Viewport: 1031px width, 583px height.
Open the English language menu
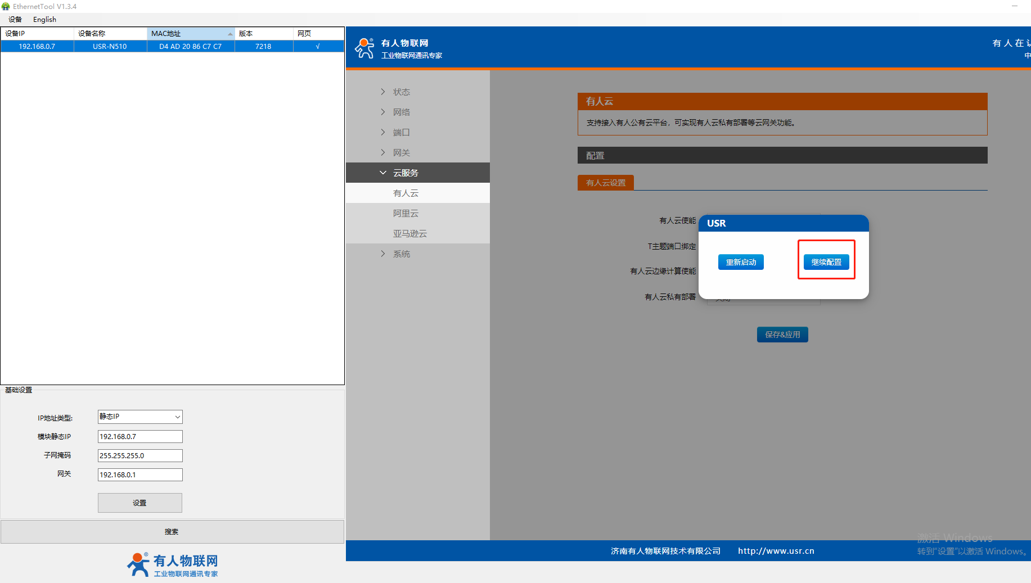(44, 20)
